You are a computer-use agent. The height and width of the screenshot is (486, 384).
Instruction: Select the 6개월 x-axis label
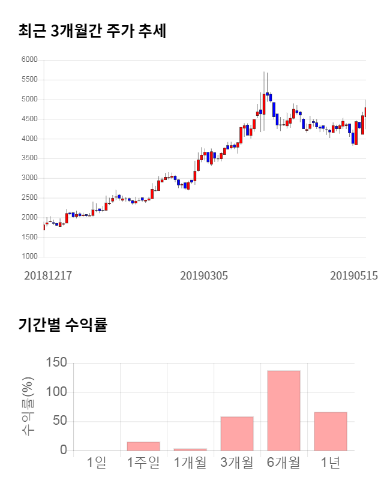pyautogui.click(x=283, y=463)
